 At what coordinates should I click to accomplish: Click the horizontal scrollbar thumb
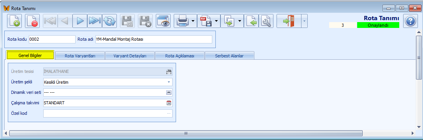(186, 133)
